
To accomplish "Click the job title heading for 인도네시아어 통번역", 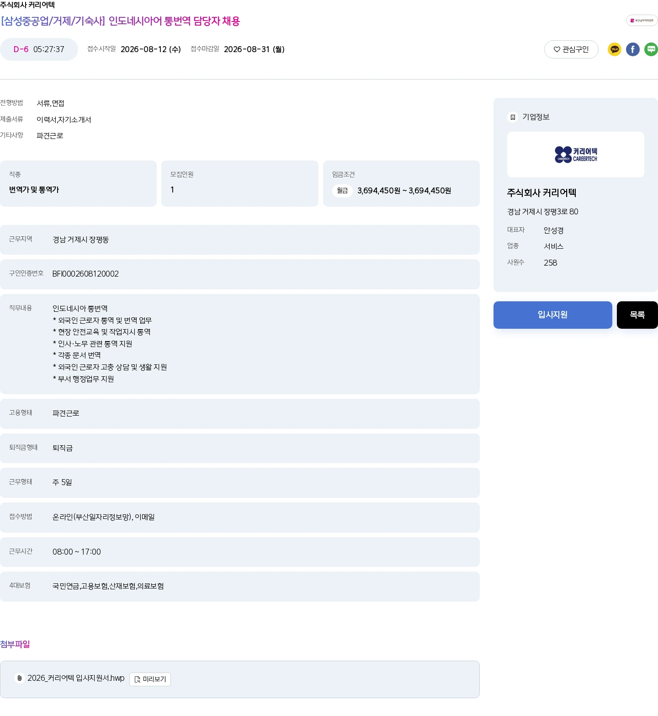I will (120, 21).
